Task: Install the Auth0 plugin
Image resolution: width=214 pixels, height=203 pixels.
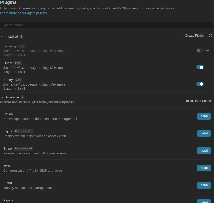Action: coord(204,185)
